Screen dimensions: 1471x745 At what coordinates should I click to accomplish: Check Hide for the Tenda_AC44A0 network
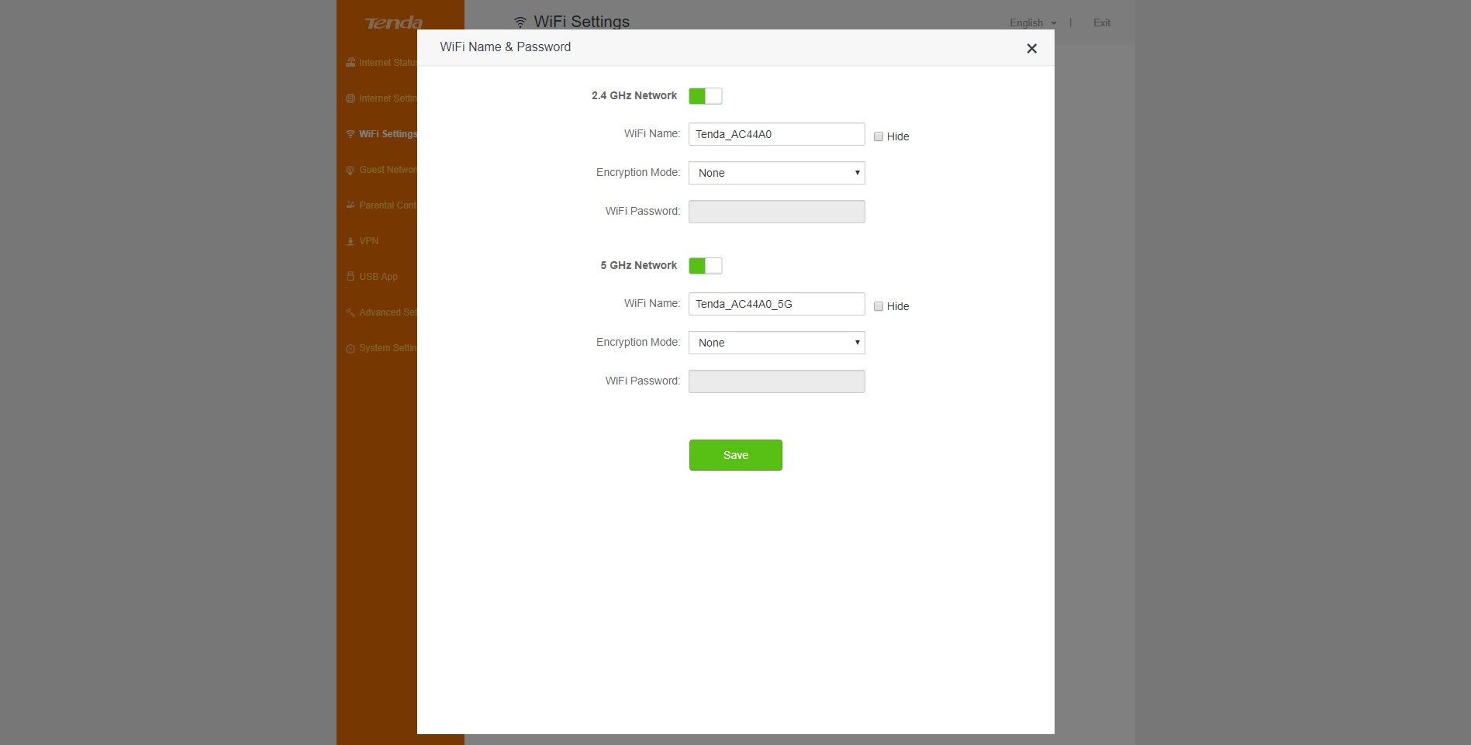879,136
